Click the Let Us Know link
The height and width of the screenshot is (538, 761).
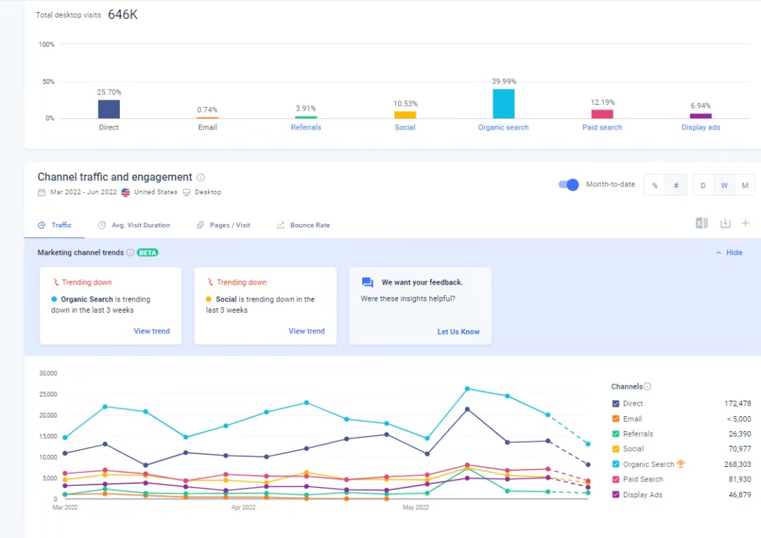(458, 332)
